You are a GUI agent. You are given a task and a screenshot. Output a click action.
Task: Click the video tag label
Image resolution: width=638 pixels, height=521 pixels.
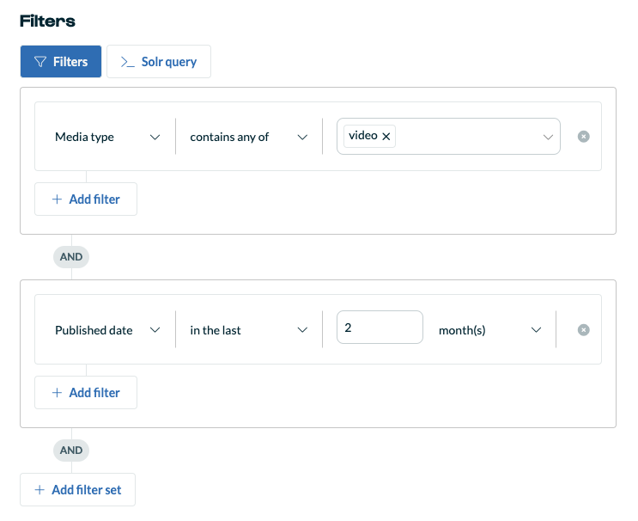[363, 136]
